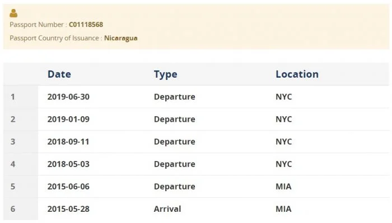Click the Type column header
Screen dimensions: 392x223
166,74
